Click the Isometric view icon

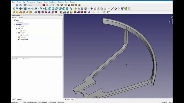46,9
